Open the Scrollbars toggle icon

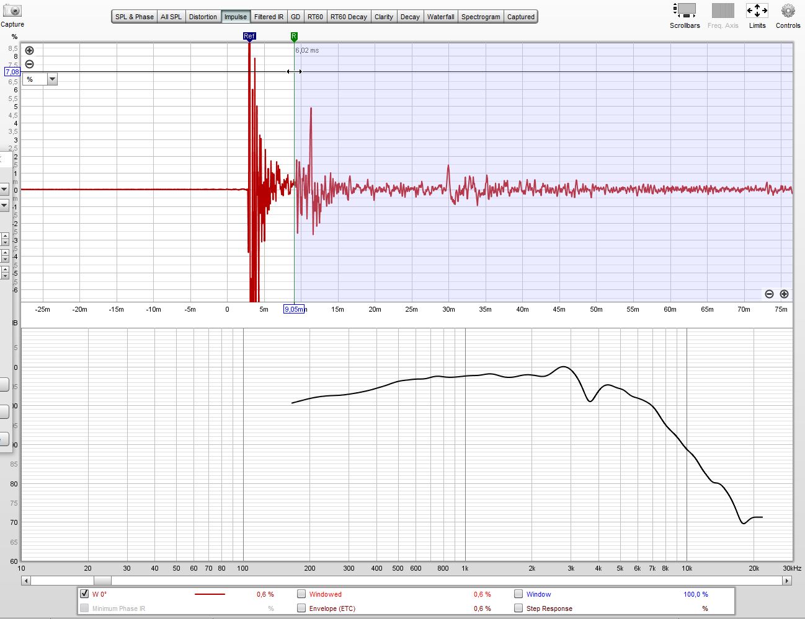[685, 11]
